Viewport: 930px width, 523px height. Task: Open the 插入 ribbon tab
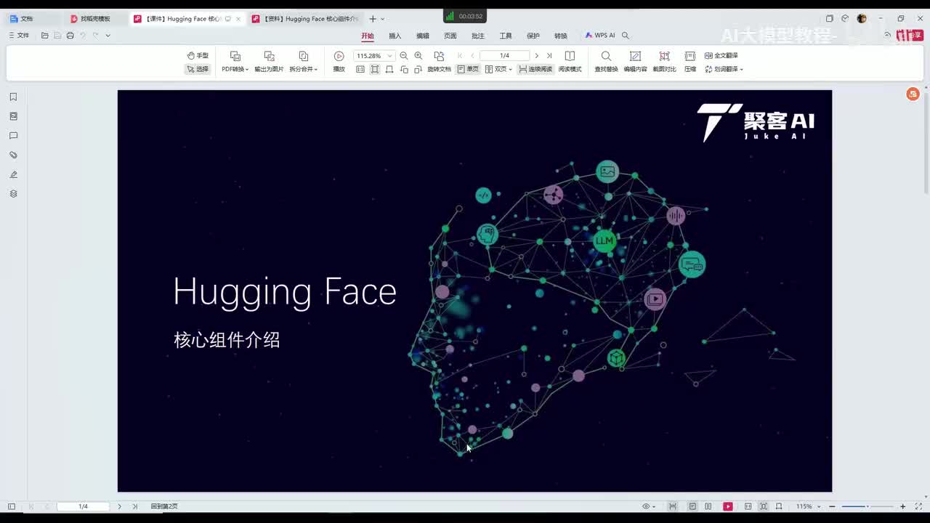pyautogui.click(x=395, y=36)
